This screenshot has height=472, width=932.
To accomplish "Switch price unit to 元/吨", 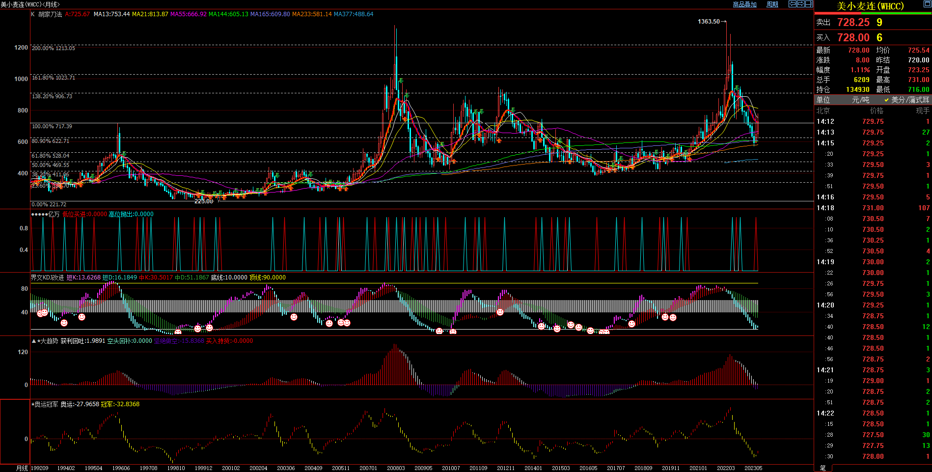I will (860, 100).
